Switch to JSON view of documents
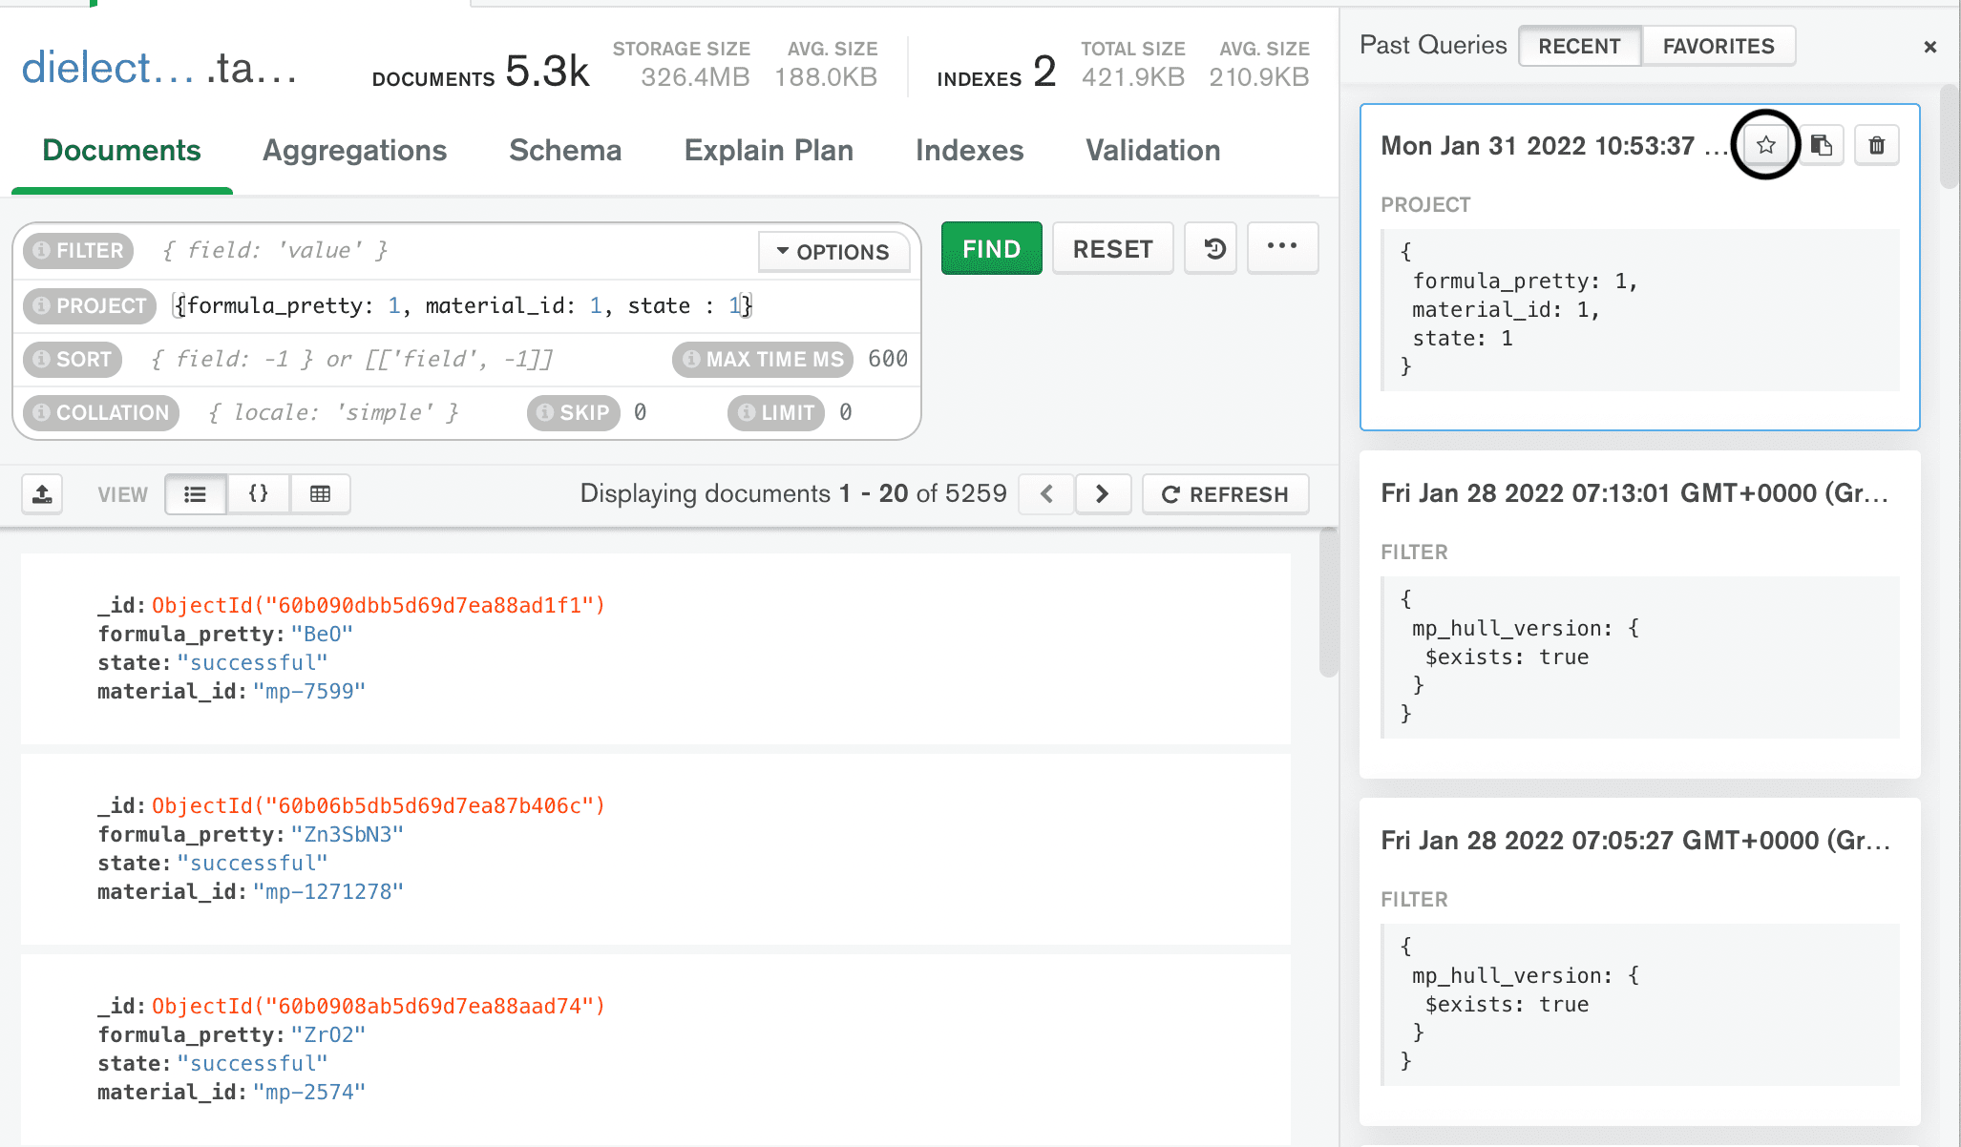Screen dimensions: 1961x1147 [x=258, y=493]
